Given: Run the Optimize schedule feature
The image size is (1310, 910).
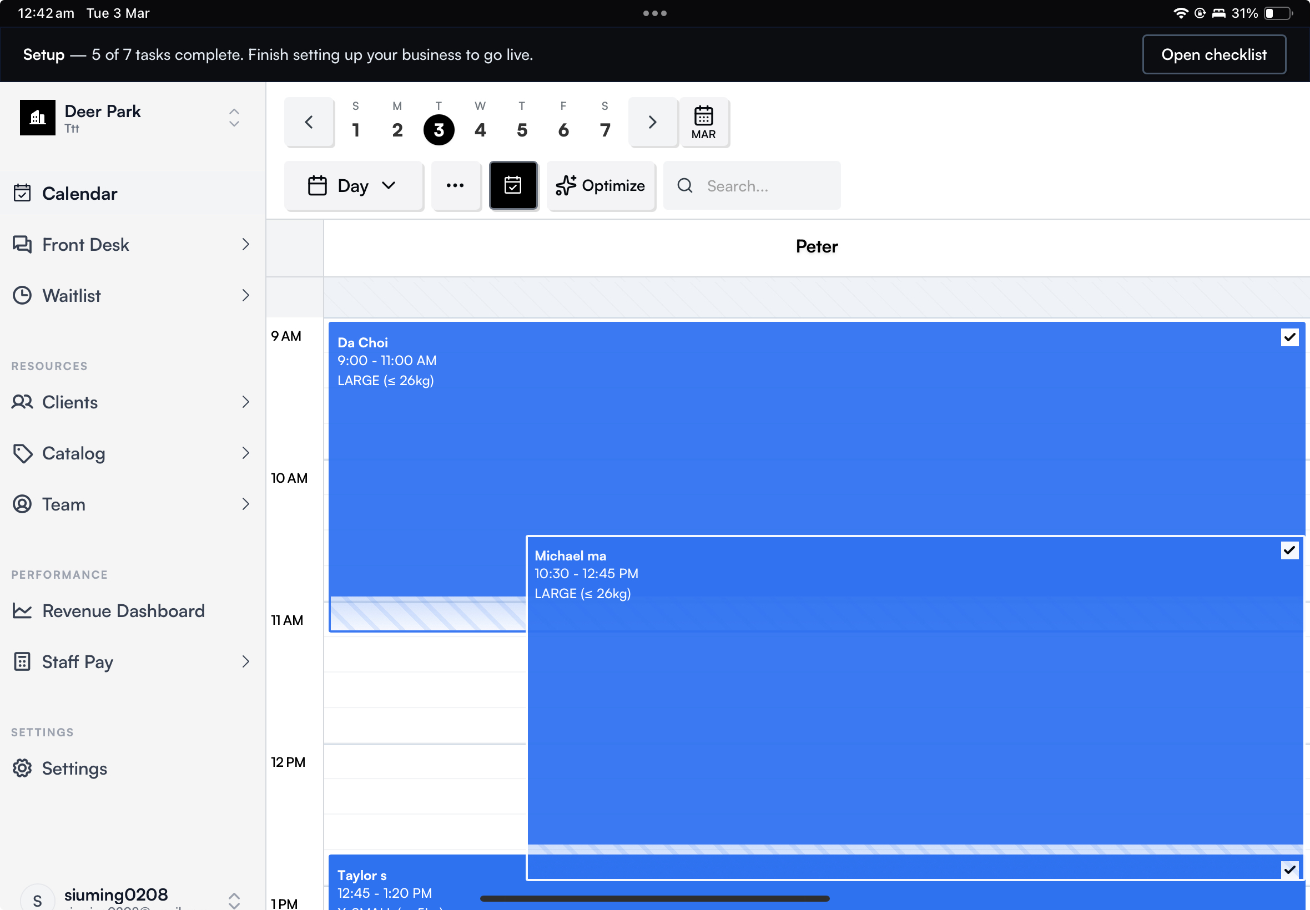Looking at the screenshot, I should click(601, 185).
